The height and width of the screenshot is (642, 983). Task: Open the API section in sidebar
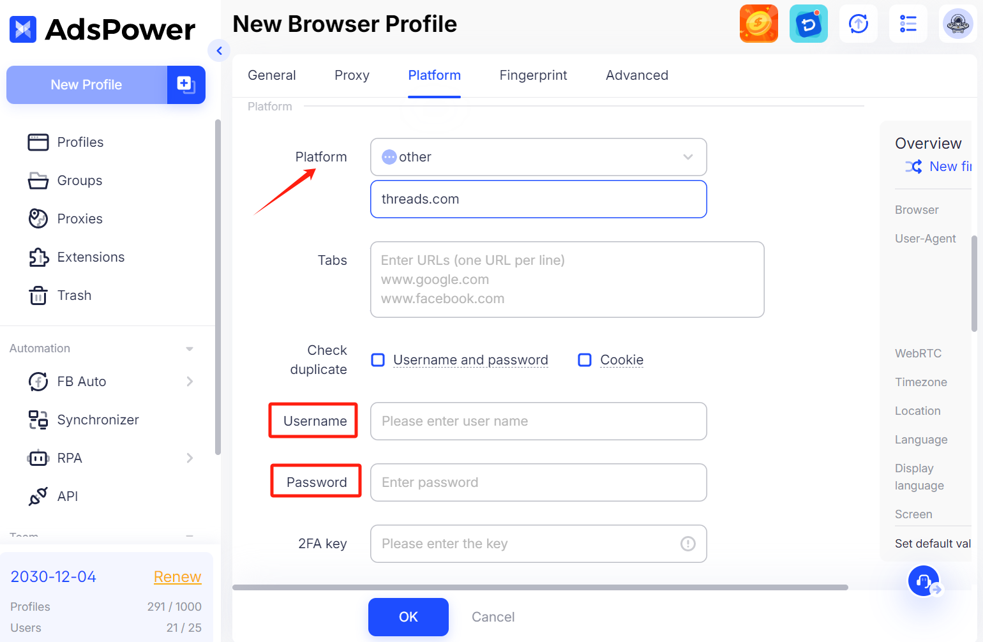point(67,496)
